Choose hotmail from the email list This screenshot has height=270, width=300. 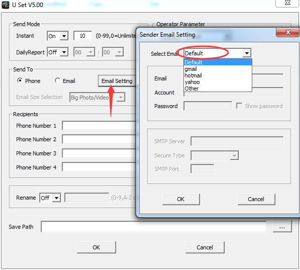click(x=218, y=75)
